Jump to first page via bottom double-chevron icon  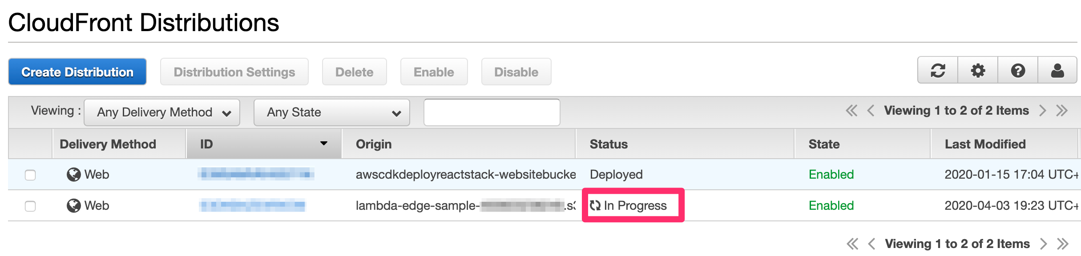click(853, 244)
